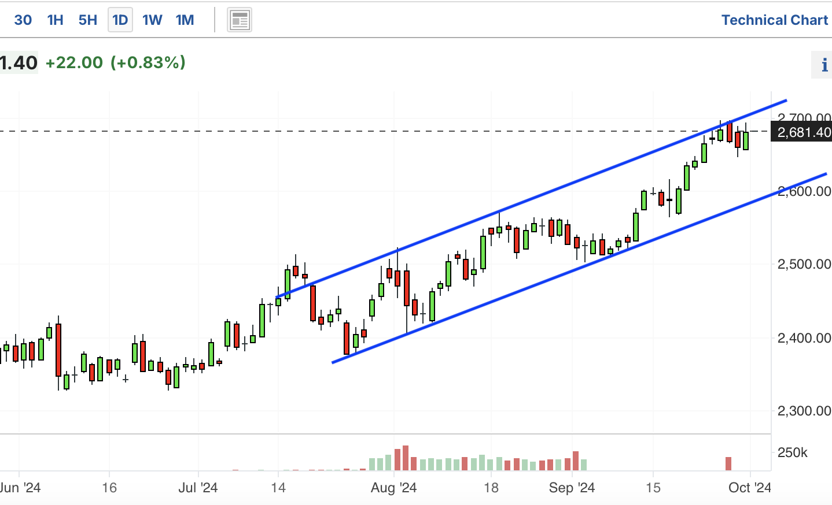Click the tallest red volume bar in August
Viewport: 832px width, 505px height.
coord(406,458)
